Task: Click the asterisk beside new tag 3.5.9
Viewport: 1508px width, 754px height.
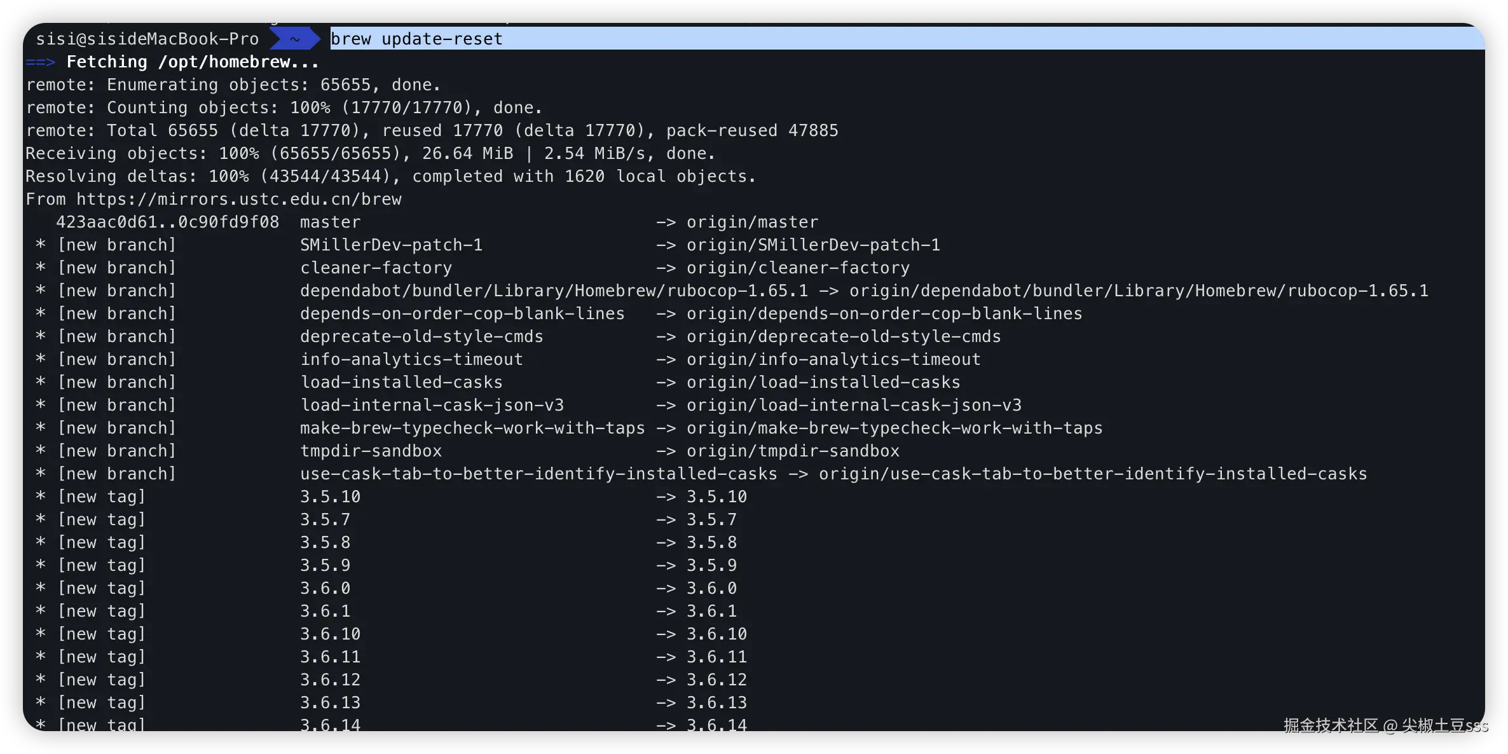Action: [x=41, y=565]
